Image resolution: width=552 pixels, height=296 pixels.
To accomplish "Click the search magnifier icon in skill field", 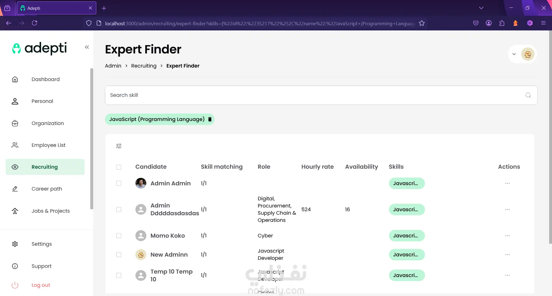I will (528, 95).
